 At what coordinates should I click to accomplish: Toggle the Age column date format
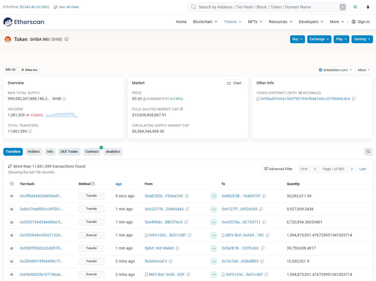click(x=119, y=184)
